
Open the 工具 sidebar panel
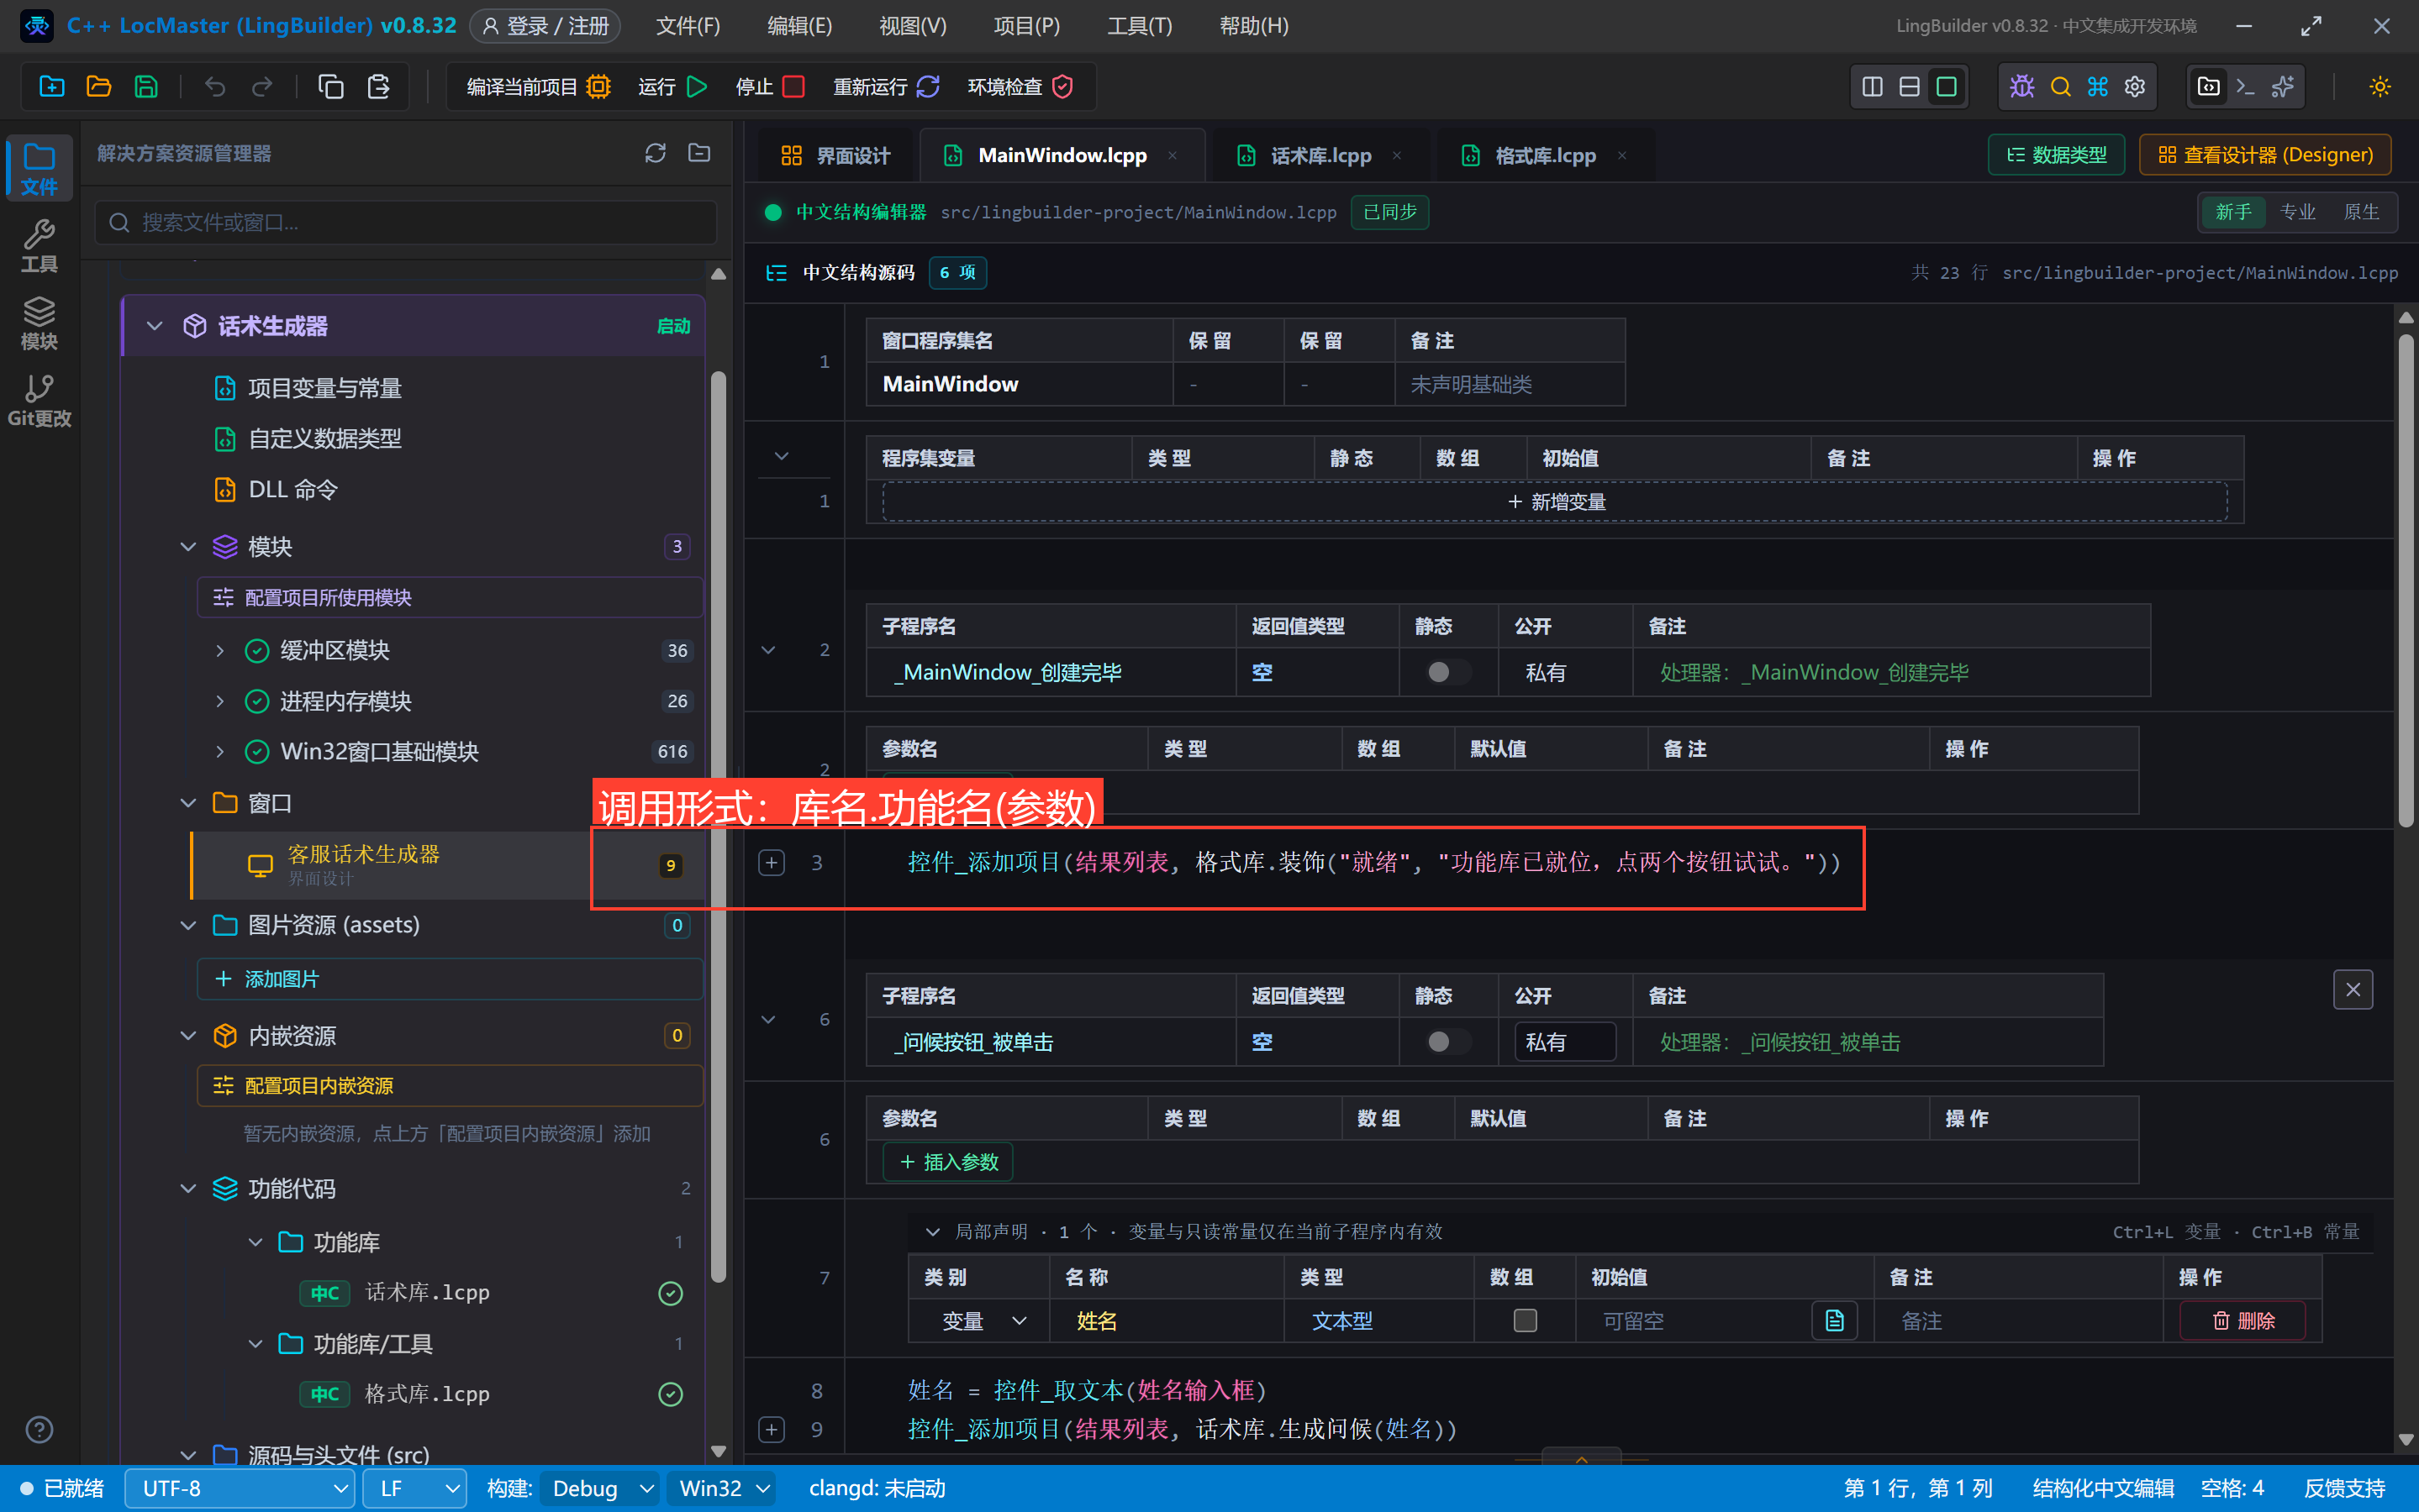pyautogui.click(x=39, y=246)
